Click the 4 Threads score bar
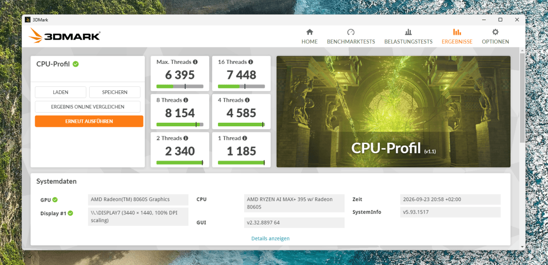 coord(241,125)
